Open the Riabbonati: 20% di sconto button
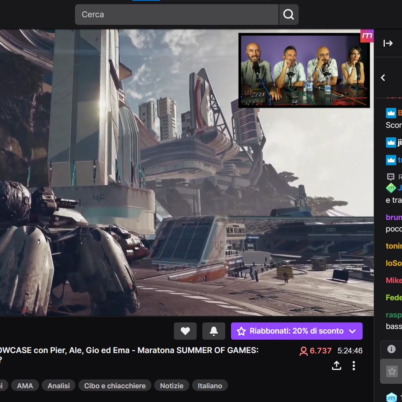Viewport: 402px width, 402px height. (x=297, y=331)
